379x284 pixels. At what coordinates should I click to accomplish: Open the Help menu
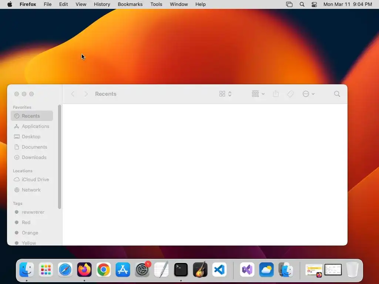200,4
